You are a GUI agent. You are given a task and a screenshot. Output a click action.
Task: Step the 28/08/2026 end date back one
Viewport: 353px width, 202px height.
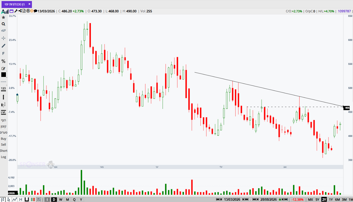[x=257, y=199]
